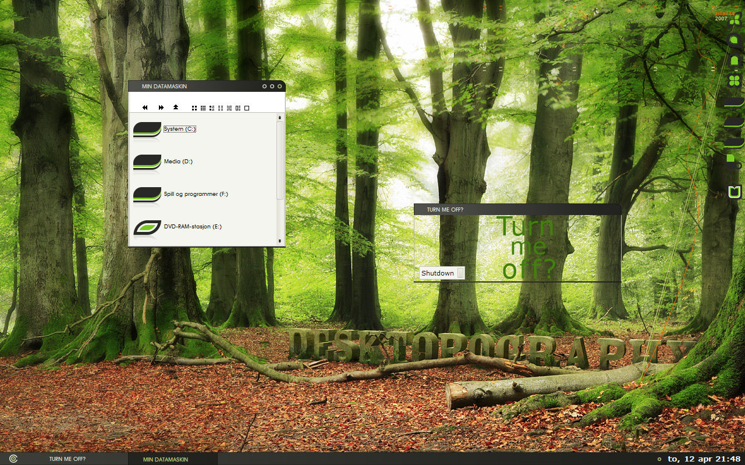Click the scroll-up arrow in Min Datamaskin
This screenshot has width=745, height=465.
pyautogui.click(x=279, y=117)
